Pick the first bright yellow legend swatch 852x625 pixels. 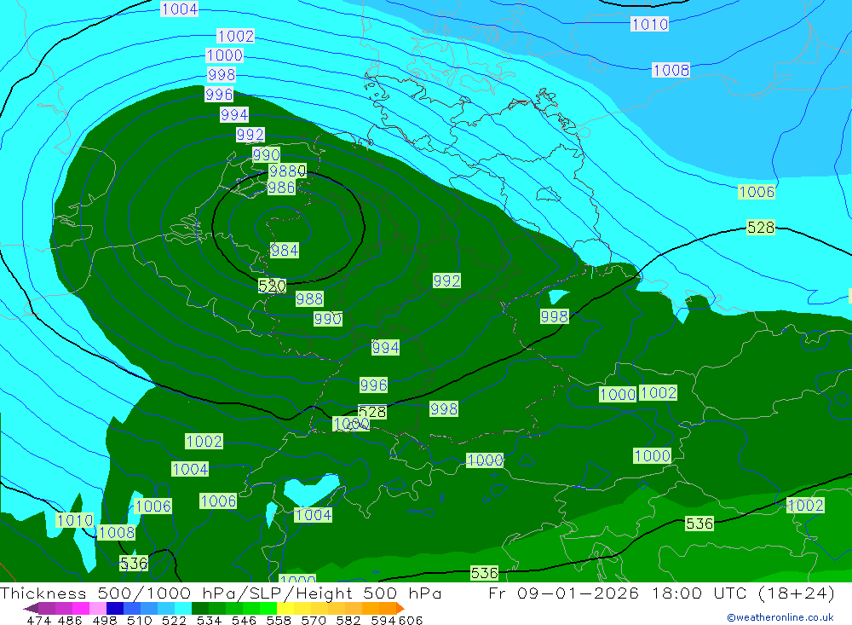point(285,608)
